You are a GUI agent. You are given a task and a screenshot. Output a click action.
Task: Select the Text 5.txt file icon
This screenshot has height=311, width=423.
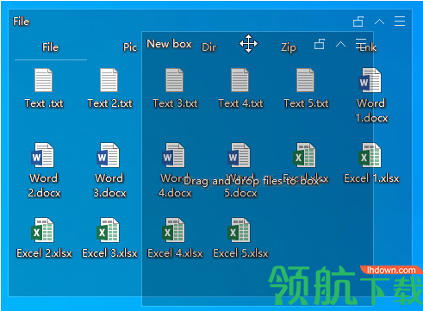click(305, 80)
